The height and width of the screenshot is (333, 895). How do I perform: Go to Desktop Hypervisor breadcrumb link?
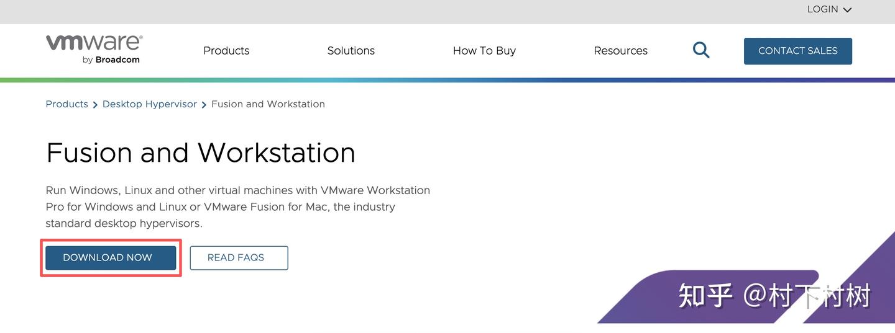tap(150, 104)
